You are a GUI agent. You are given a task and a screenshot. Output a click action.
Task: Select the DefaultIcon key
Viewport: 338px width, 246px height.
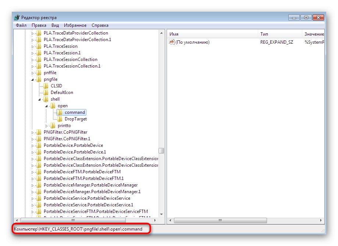[62, 93]
